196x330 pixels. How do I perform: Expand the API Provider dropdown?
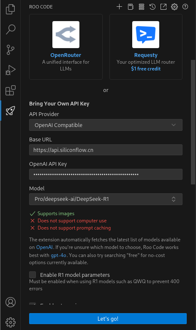(106, 125)
